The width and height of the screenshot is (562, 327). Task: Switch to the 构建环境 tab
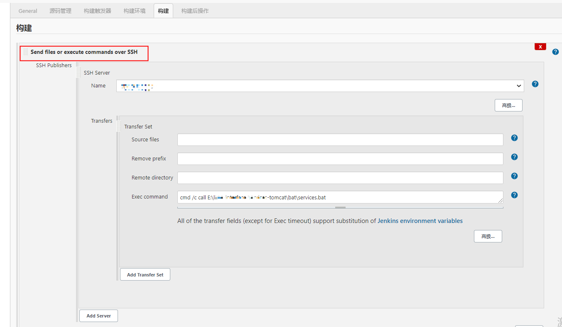(135, 11)
